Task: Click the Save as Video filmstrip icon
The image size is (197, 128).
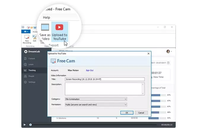Action: point(45,27)
